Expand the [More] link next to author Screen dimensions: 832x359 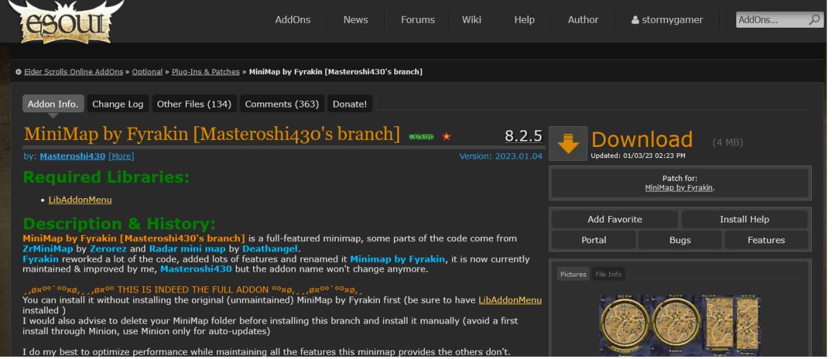point(121,157)
